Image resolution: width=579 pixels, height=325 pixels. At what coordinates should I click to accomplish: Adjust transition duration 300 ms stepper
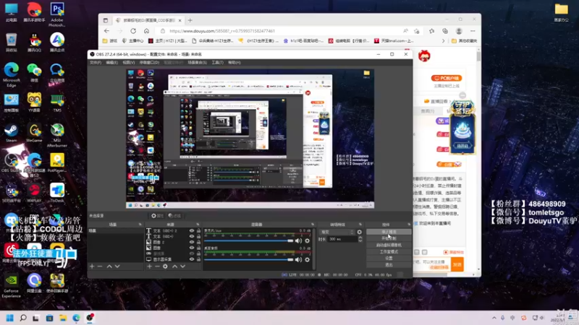click(x=360, y=239)
